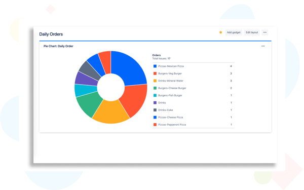Open the dashboard more options menu
The image size is (304, 190).
tap(265, 32)
